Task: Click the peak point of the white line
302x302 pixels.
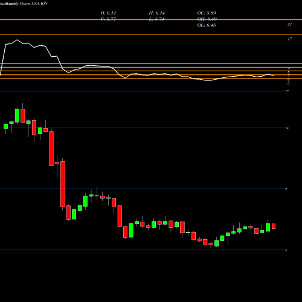Action: point(17,40)
